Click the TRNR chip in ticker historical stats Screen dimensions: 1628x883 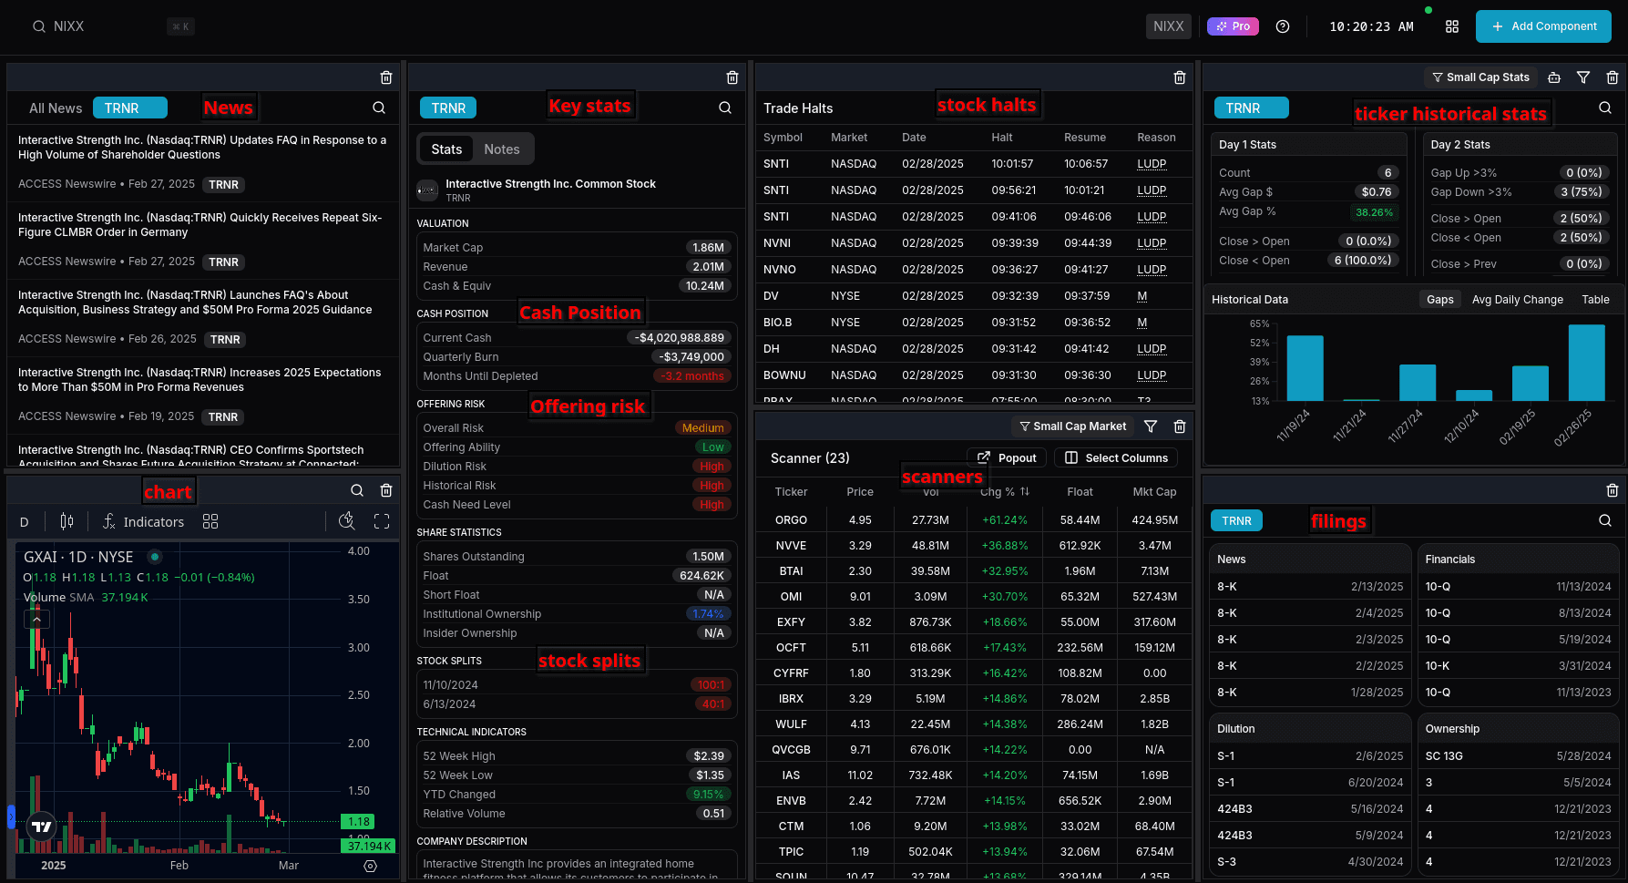tap(1252, 108)
